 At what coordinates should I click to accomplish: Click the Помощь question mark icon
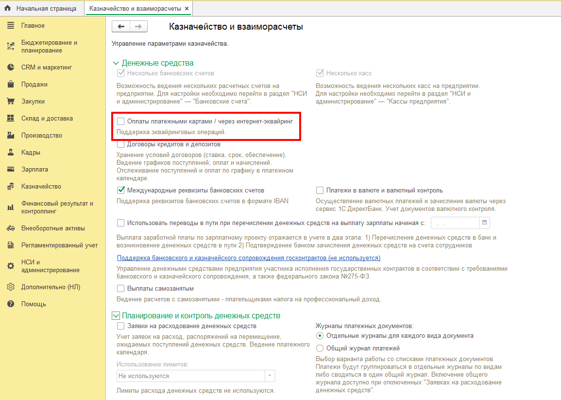(11, 304)
